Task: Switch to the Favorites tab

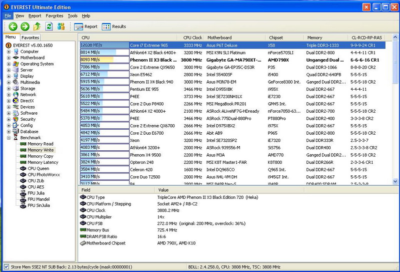Action: (30, 38)
